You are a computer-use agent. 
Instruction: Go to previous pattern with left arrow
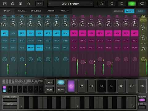pos(50,4)
